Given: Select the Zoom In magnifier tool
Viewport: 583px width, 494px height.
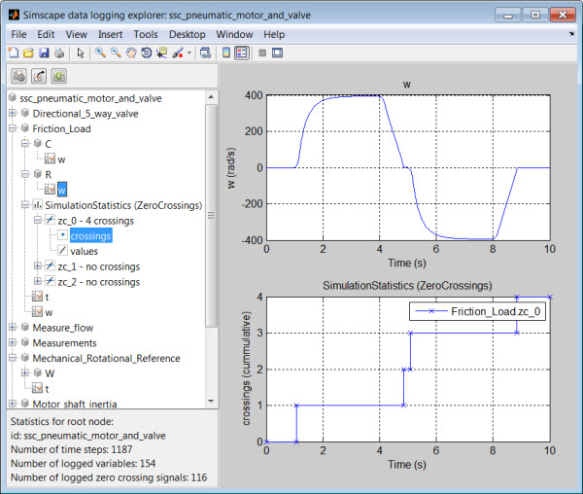Looking at the screenshot, I should click(x=100, y=53).
